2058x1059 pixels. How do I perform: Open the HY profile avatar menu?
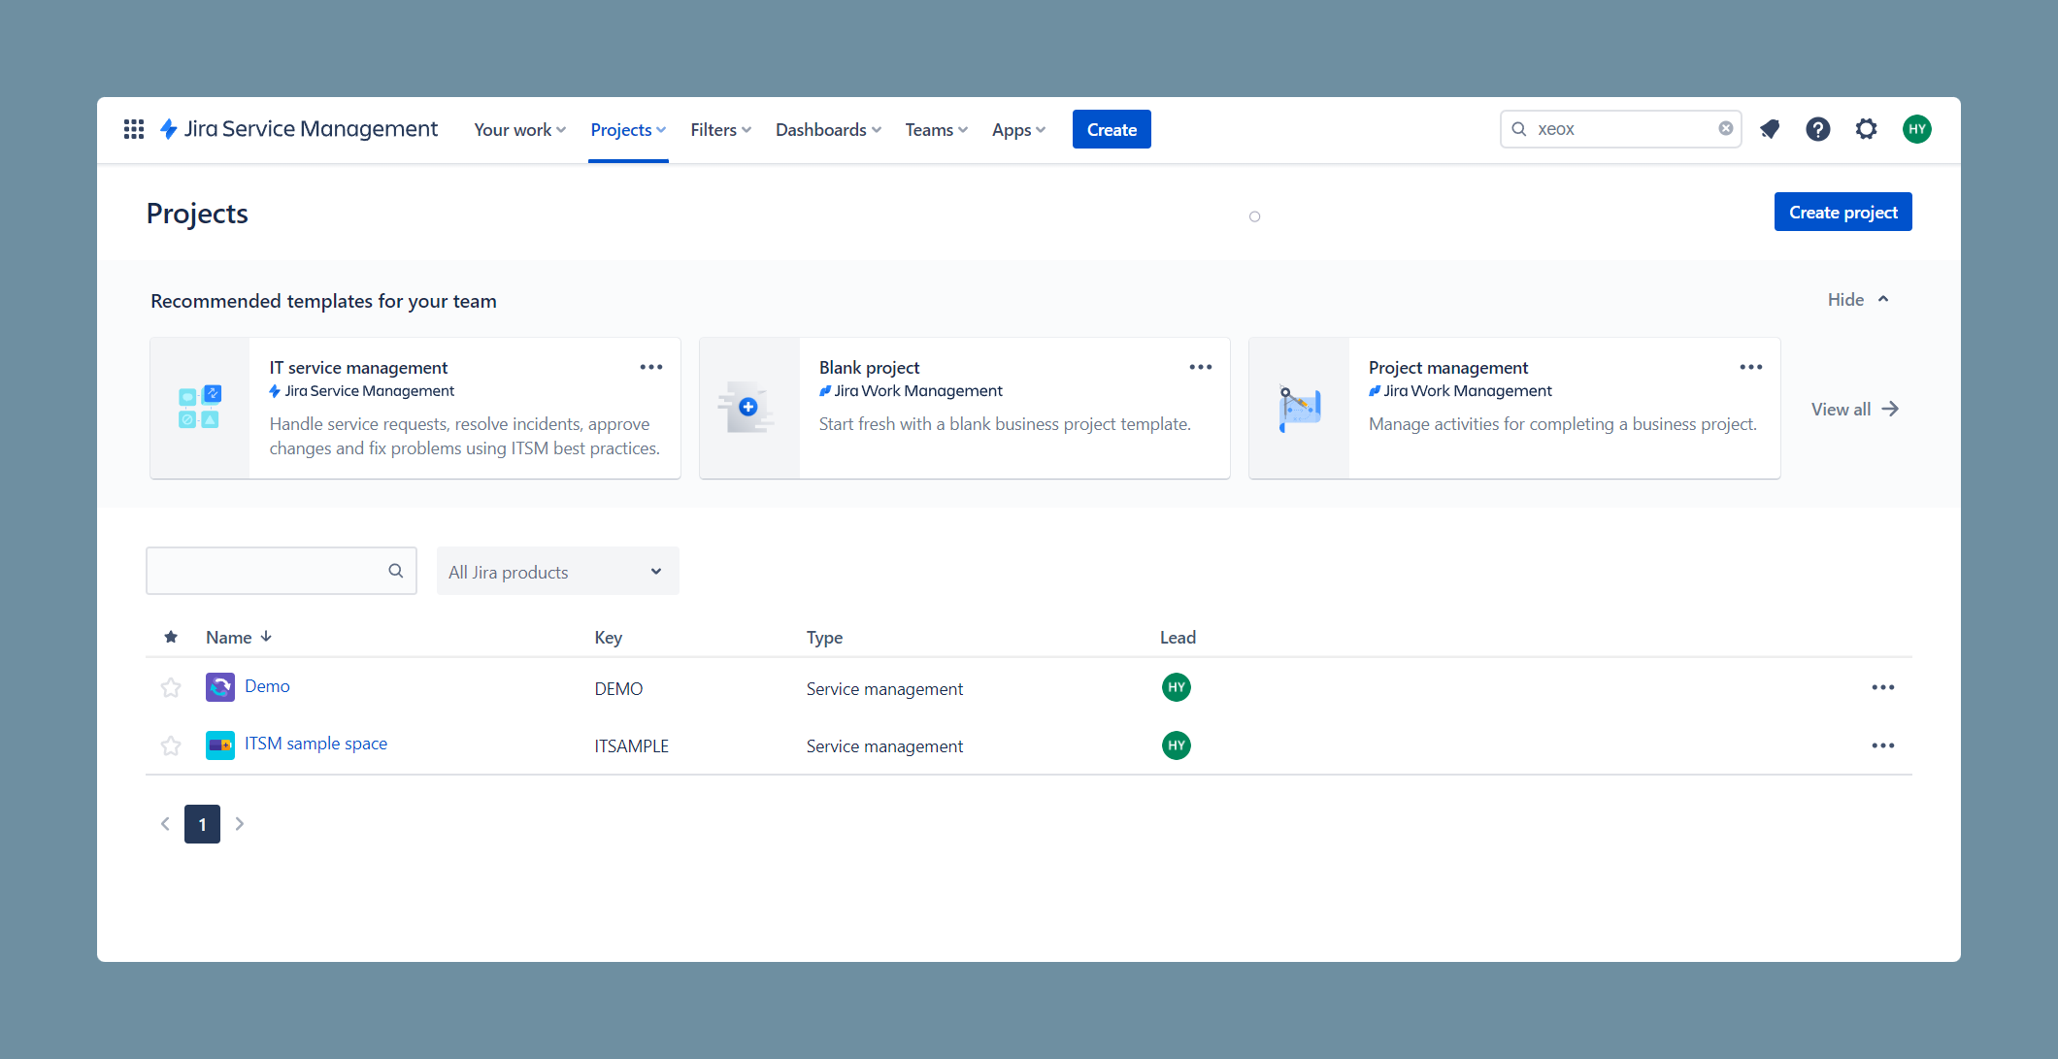pos(1917,129)
